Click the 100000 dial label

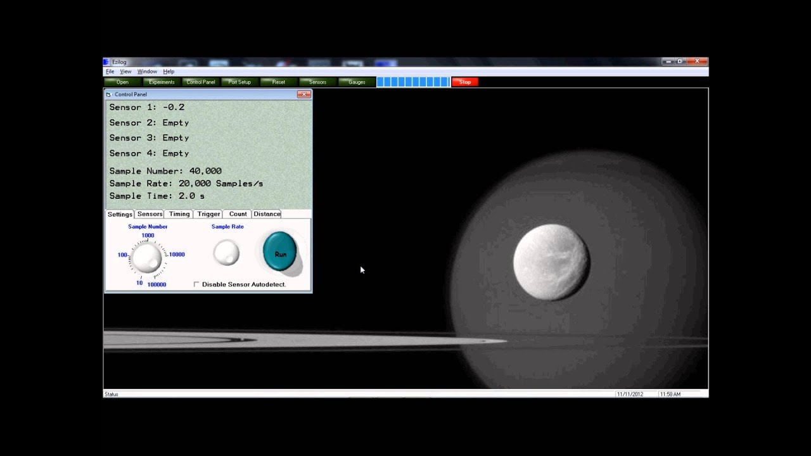click(x=156, y=285)
